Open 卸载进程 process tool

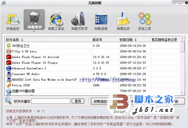coord(101,22)
